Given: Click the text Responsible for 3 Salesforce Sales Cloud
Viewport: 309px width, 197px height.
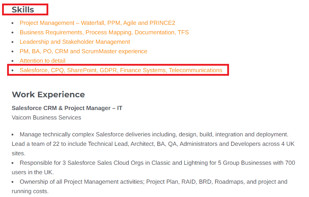Looking at the screenshot, I should click(157, 163).
